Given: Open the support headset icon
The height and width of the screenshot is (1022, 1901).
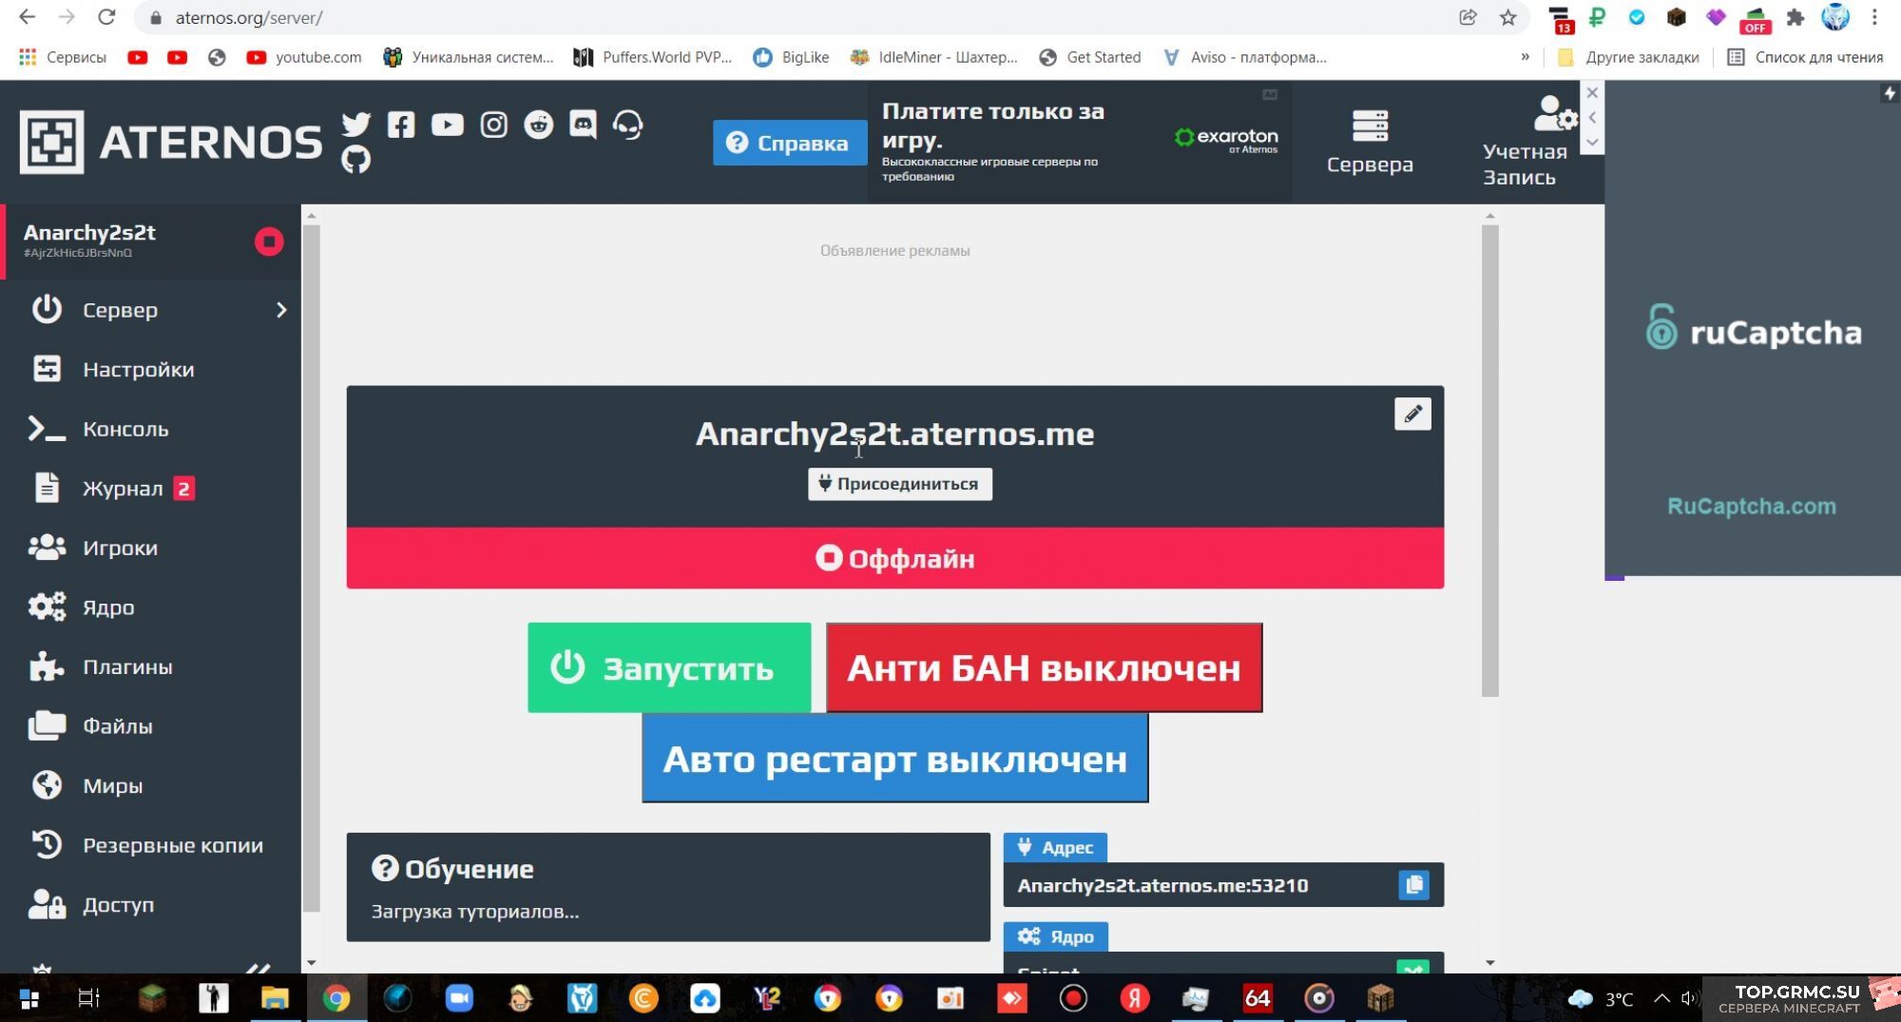Looking at the screenshot, I should pos(627,125).
